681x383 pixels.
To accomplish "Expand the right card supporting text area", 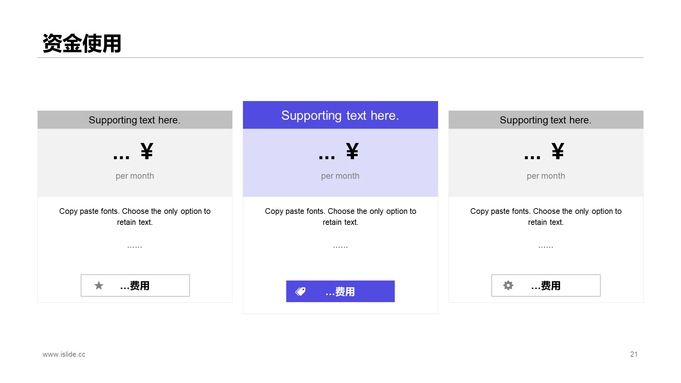I will point(546,120).
